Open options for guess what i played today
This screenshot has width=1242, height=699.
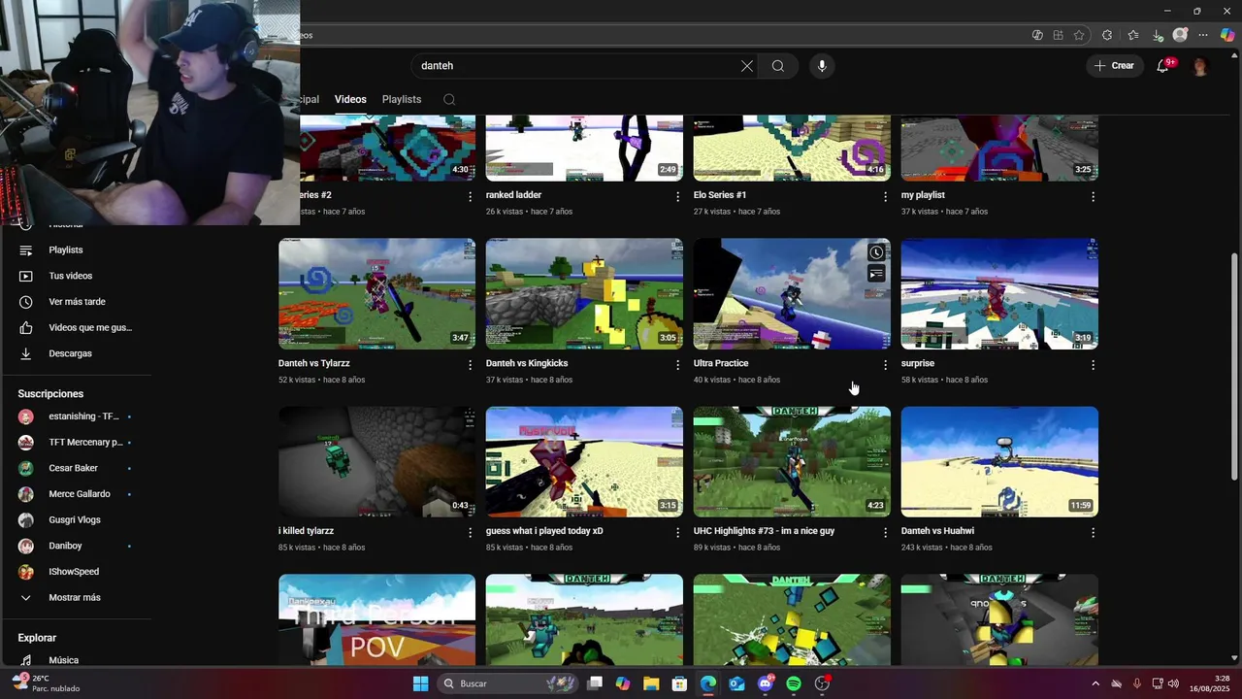[677, 533]
